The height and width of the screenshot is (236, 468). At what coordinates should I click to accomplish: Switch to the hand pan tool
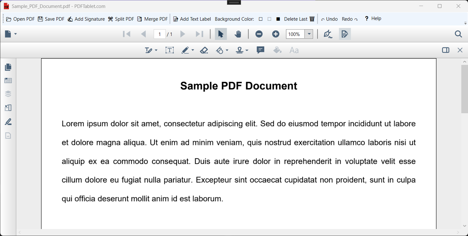point(238,34)
